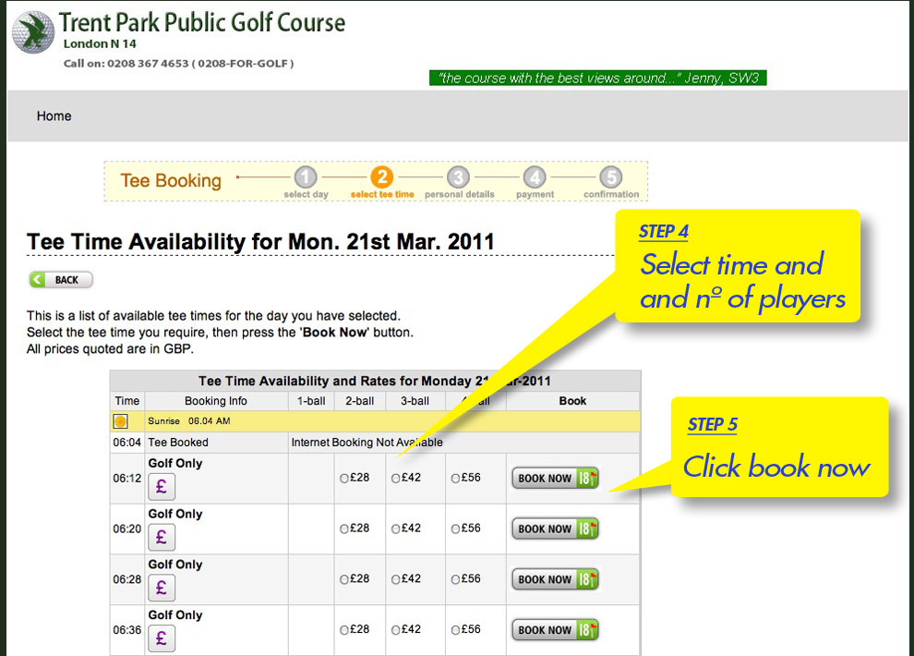Click the Trent Park golf ball logo

tap(33, 32)
